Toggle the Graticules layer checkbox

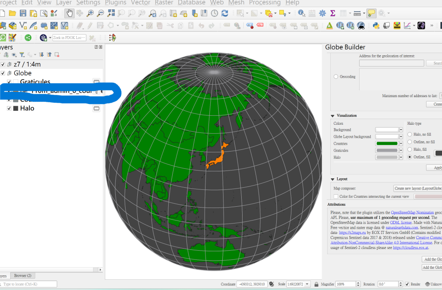tap(9, 82)
